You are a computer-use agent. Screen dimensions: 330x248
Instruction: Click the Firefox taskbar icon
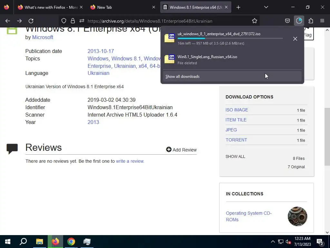pyautogui.click(x=55, y=242)
